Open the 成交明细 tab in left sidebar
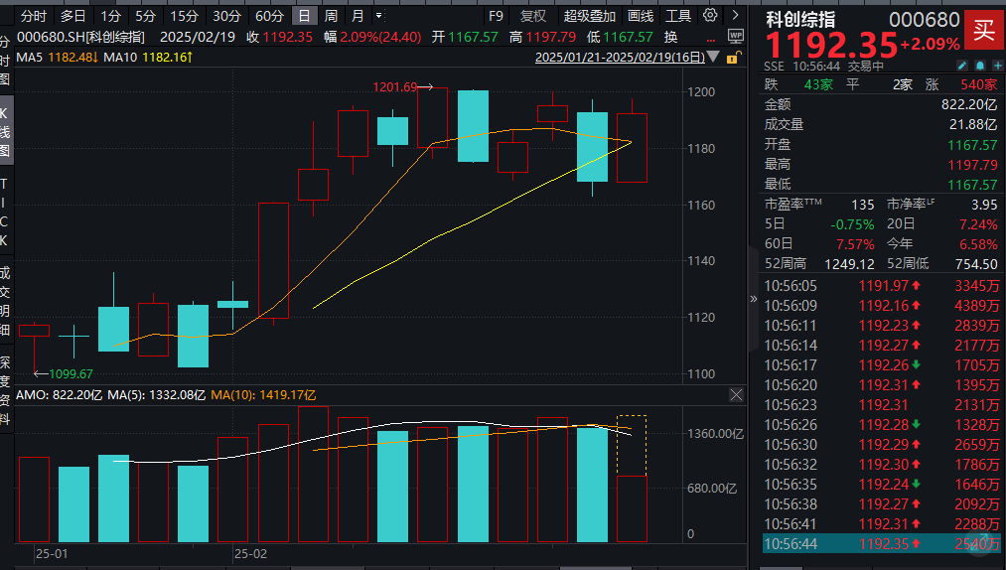1006x570 pixels. coord(6,302)
